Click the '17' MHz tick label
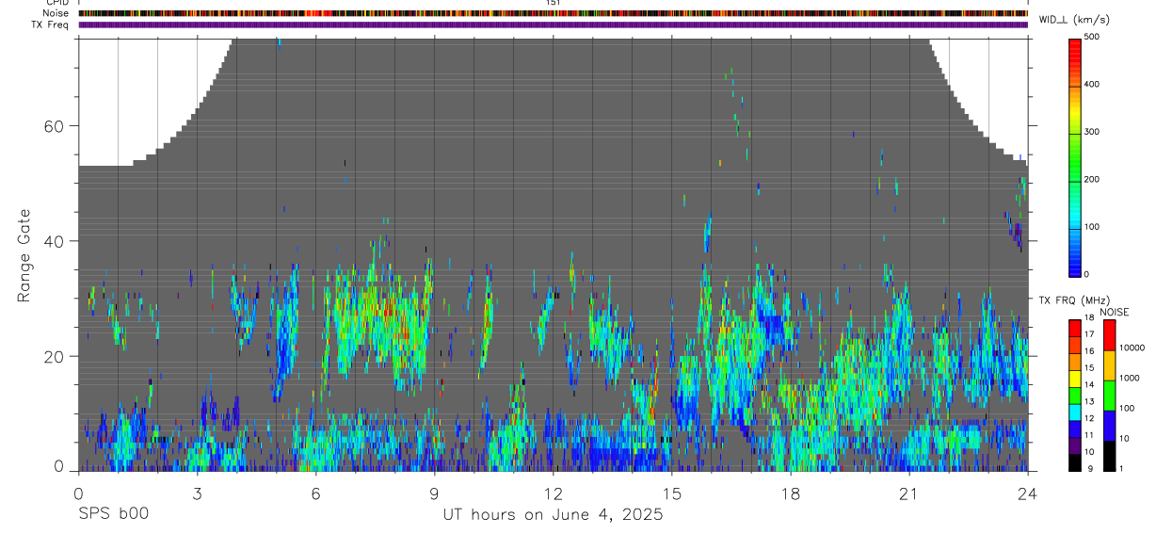 (1090, 334)
